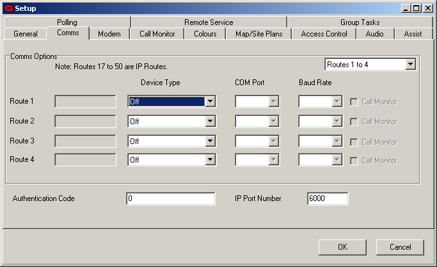Expand Route 1 Device Type dropdown
This screenshot has height=267, width=437.
click(x=210, y=102)
